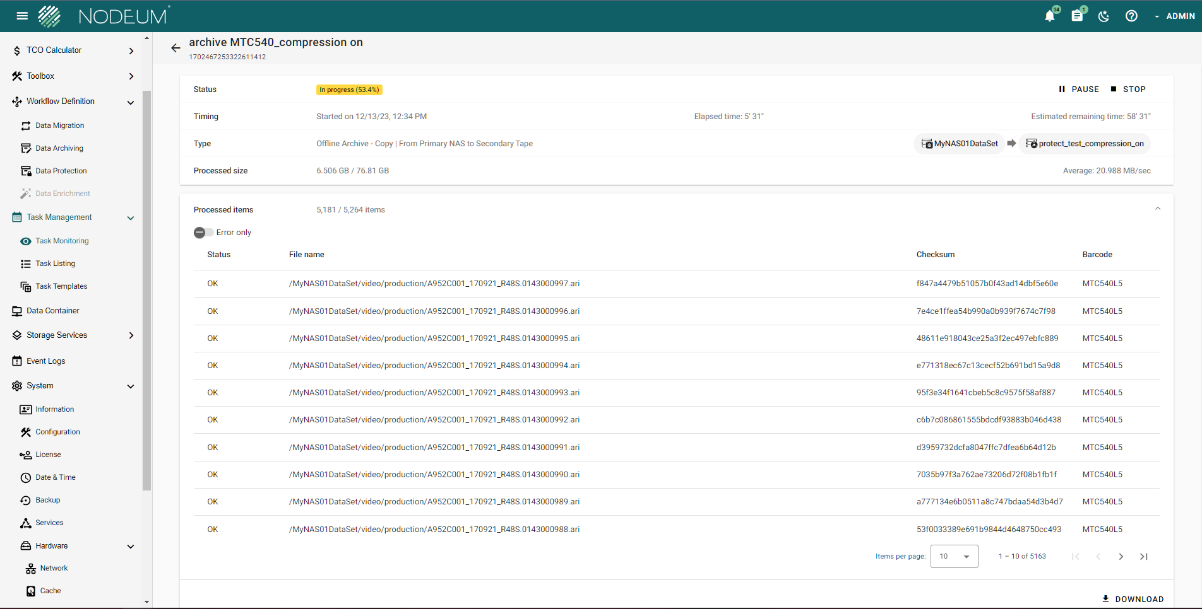
Task: Open Task Monitoring in sidebar
Action: click(x=62, y=241)
